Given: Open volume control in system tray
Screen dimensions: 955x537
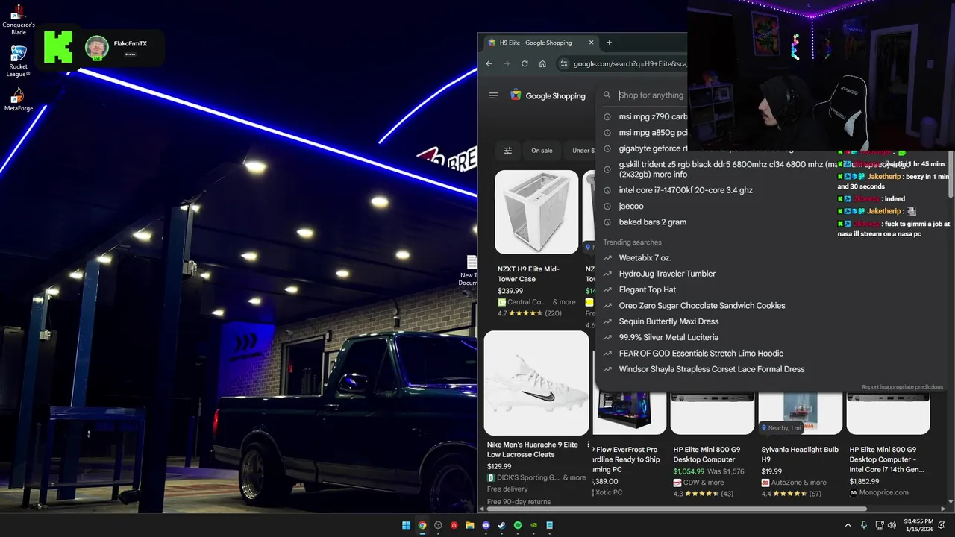Looking at the screenshot, I should tap(892, 525).
